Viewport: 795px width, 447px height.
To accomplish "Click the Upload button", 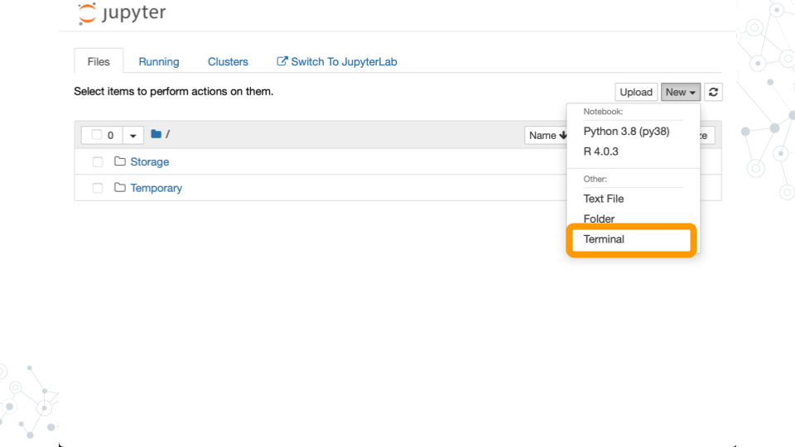I will (636, 92).
